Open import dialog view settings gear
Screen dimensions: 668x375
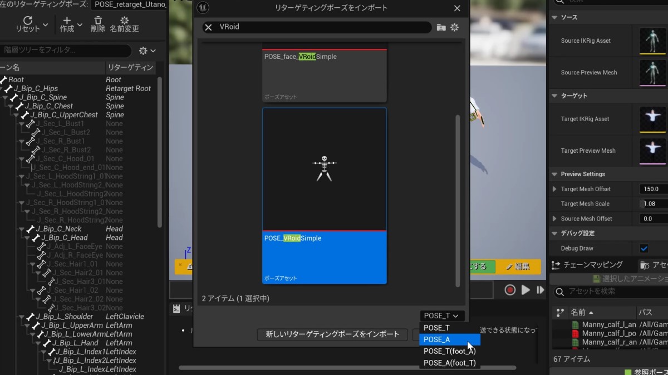(x=455, y=27)
